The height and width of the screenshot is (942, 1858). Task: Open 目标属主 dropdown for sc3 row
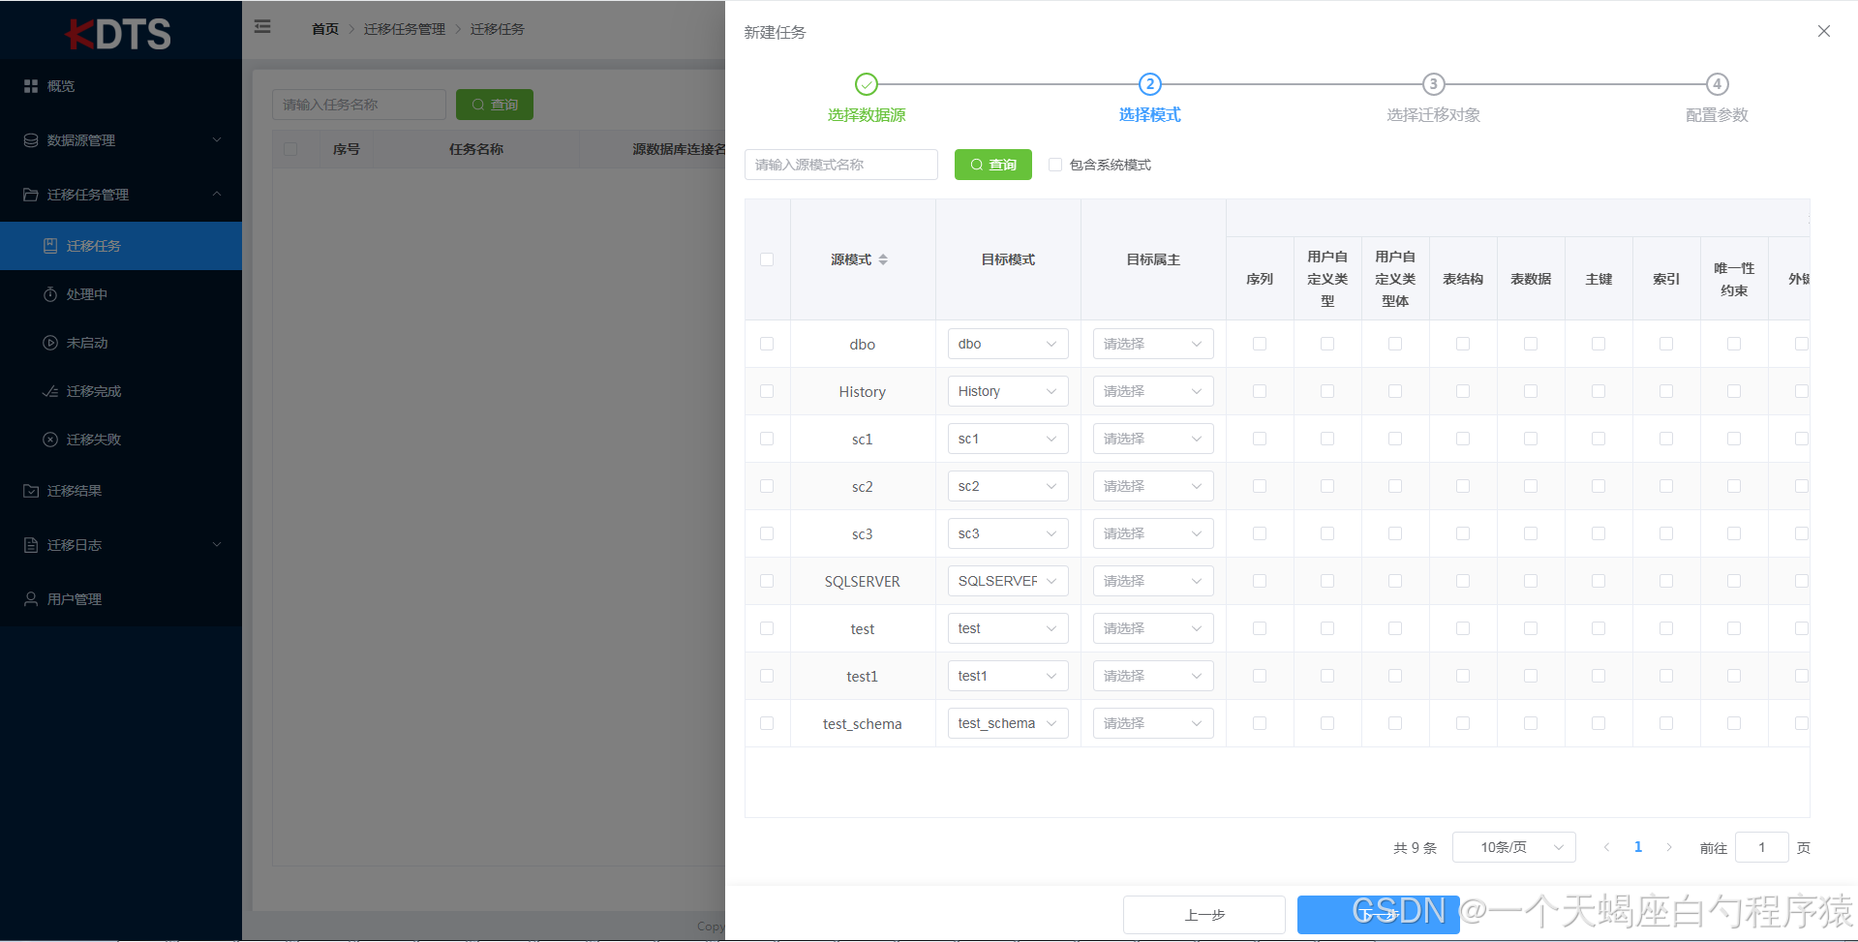tap(1153, 533)
